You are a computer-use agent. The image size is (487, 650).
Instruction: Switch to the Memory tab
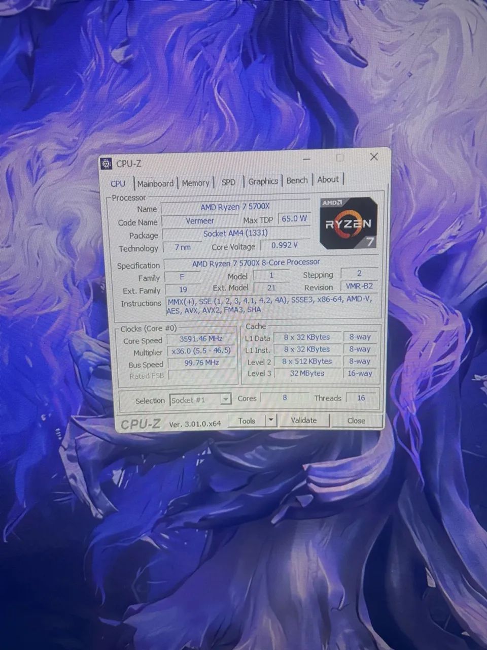[195, 183]
